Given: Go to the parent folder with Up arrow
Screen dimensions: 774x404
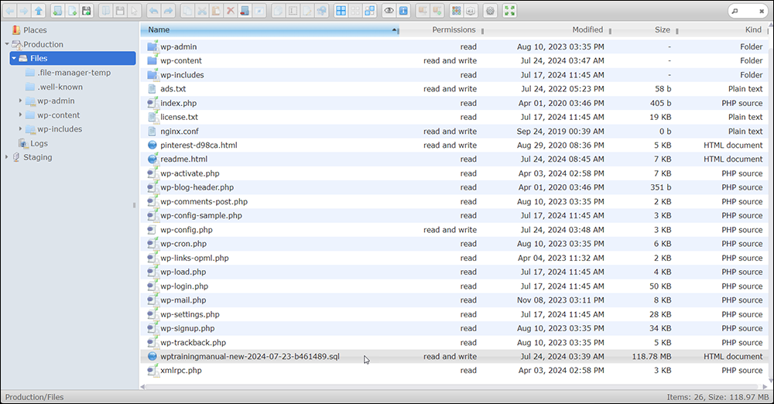Looking at the screenshot, I should click(x=39, y=10).
